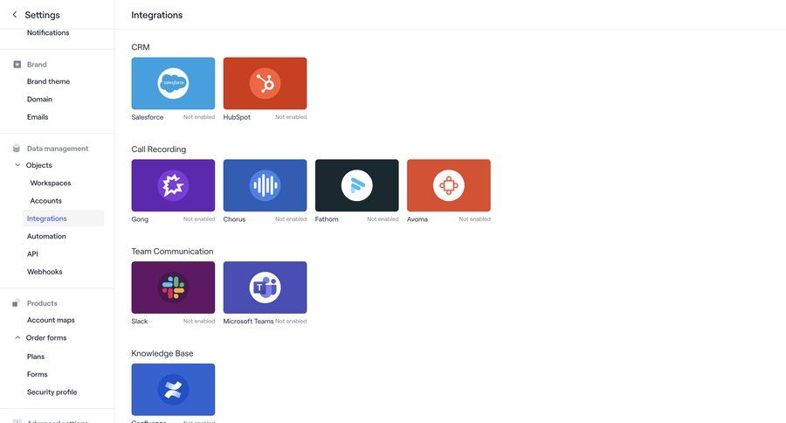Toggle the Order forms chevron
This screenshot has height=423, width=786.
click(x=17, y=337)
